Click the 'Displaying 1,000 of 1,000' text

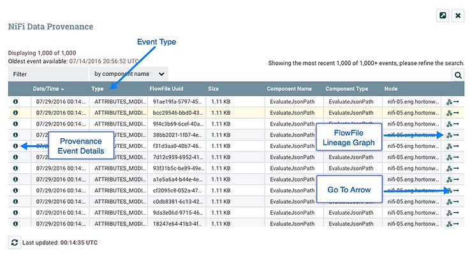point(42,53)
